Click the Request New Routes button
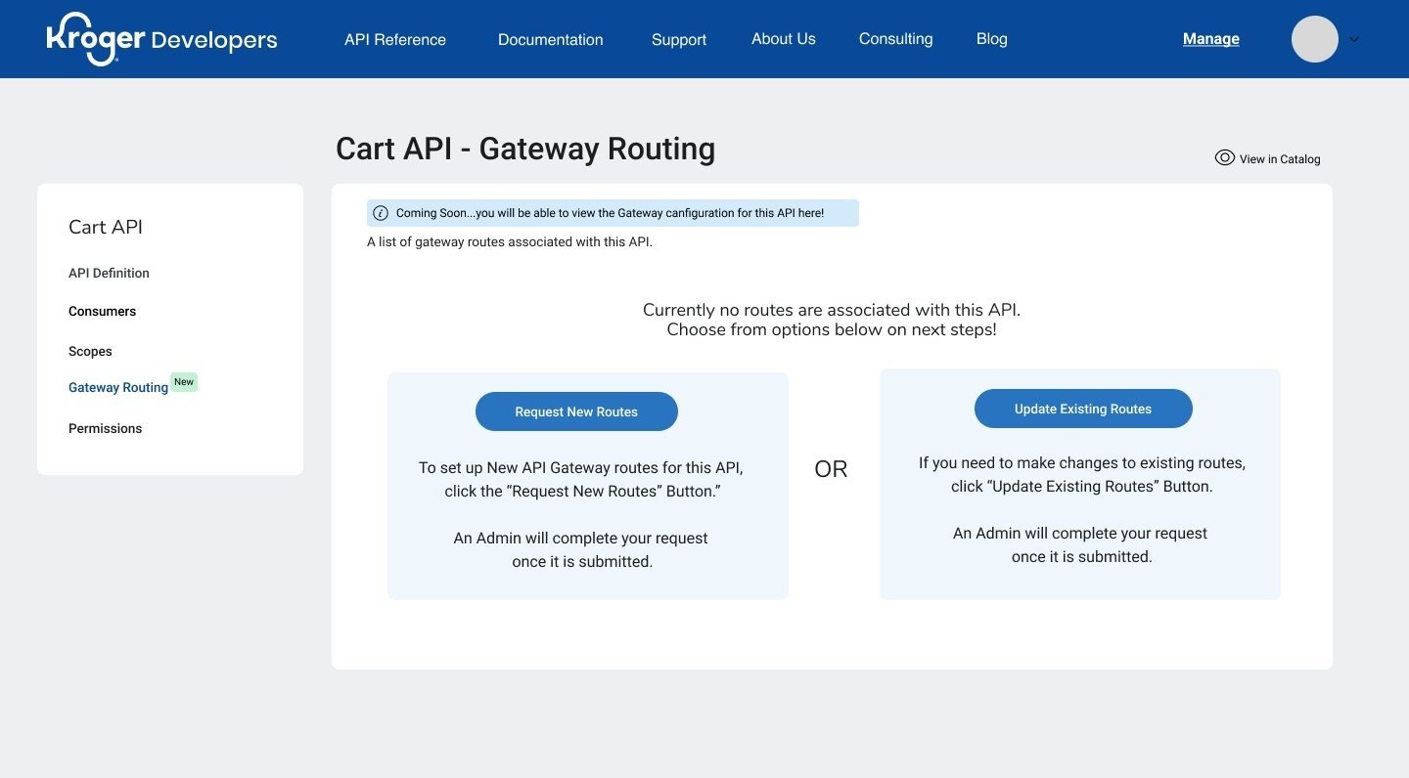Viewport: 1409px width, 778px height. tap(576, 411)
